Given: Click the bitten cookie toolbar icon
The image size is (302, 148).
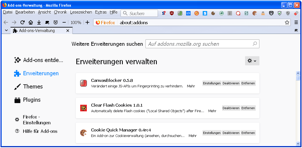Looking at the screenshot, I should [x=255, y=13].
